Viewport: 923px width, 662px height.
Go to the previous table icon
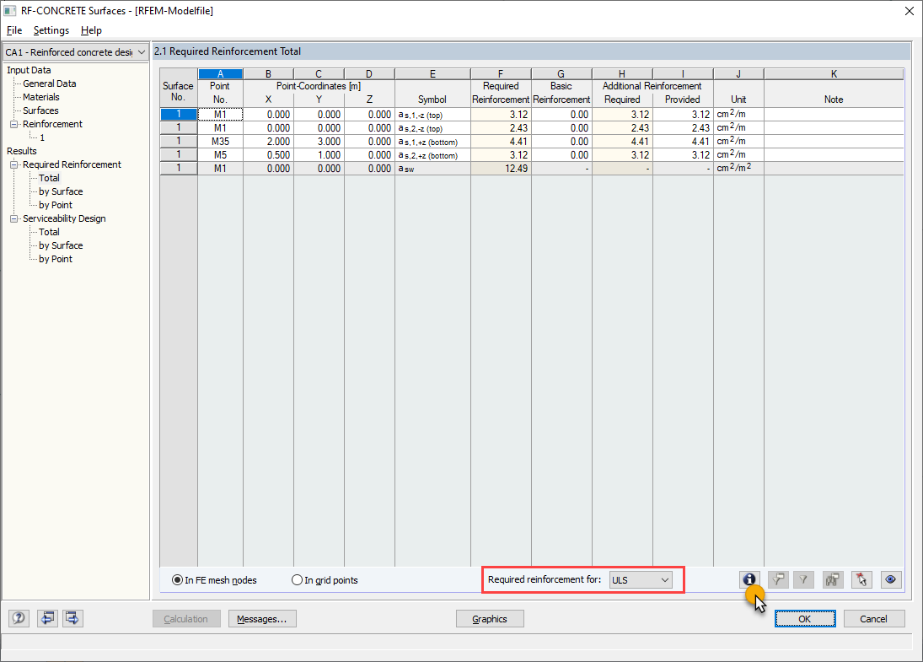(x=47, y=618)
